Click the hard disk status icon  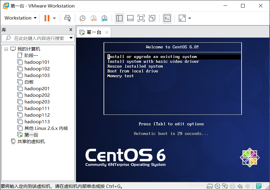pyautogui.click(x=210, y=186)
